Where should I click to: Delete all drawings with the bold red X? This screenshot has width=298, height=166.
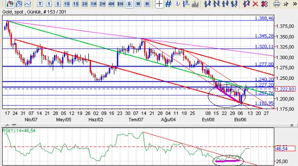[264, 4]
